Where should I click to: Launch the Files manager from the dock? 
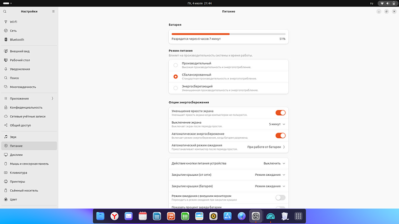pyautogui.click(x=100, y=216)
